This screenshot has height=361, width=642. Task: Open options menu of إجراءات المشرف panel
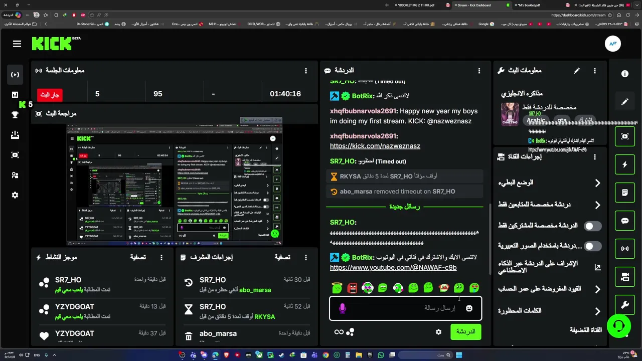[306, 257]
